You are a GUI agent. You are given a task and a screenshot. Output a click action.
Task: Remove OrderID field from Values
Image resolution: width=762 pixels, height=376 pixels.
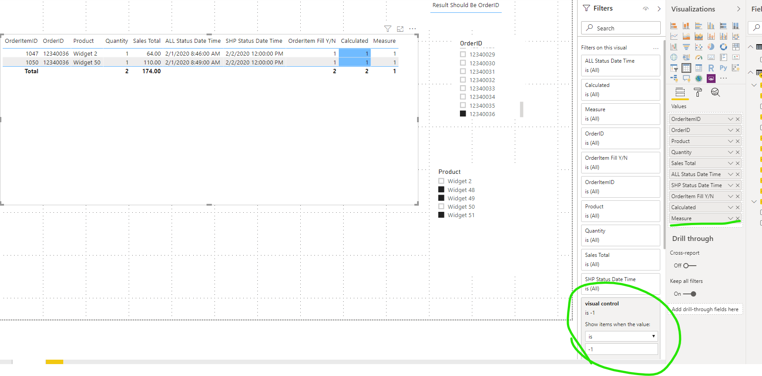[738, 130]
